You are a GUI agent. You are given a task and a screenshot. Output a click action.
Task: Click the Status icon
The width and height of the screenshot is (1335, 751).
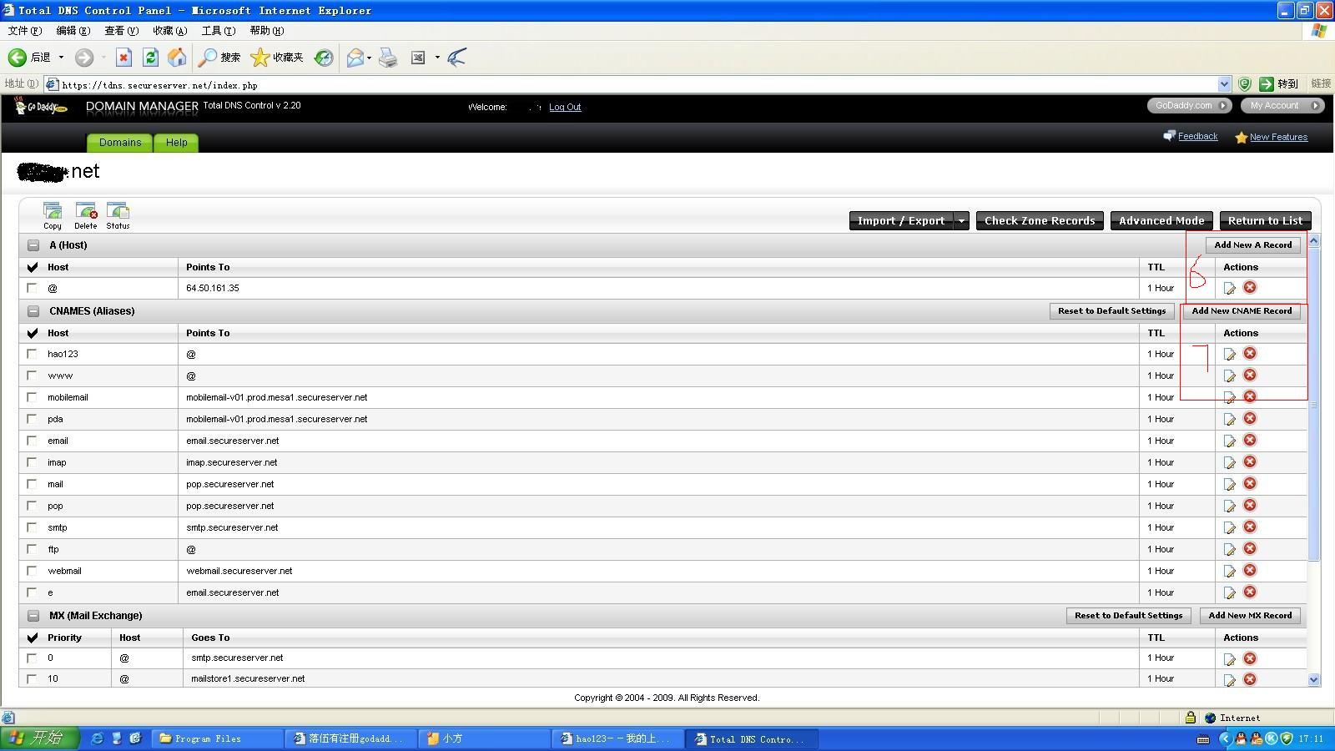(118, 214)
